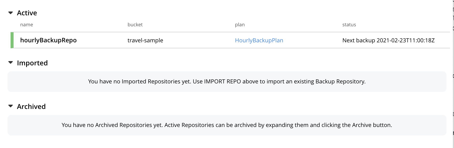Click the name column header
454x148 pixels.
coord(26,25)
